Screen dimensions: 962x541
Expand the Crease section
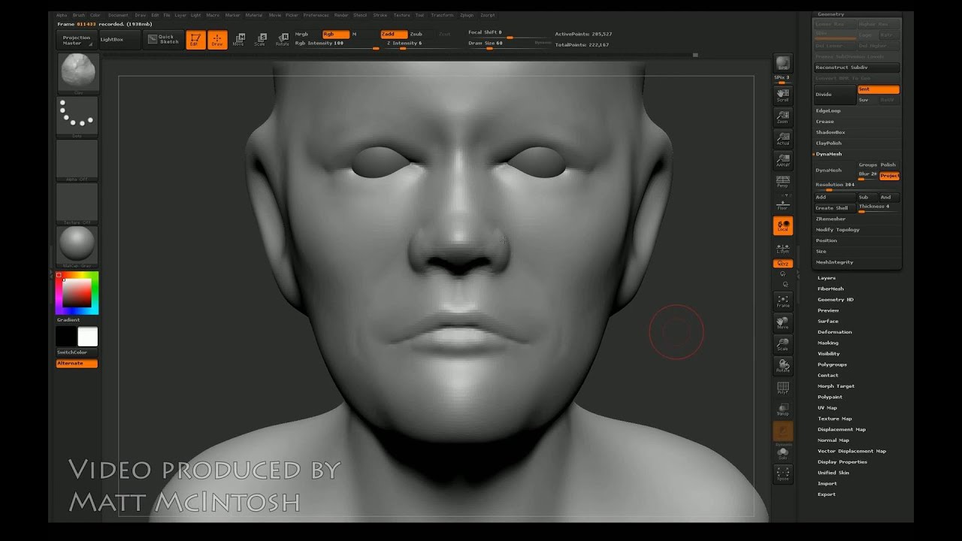tap(824, 122)
